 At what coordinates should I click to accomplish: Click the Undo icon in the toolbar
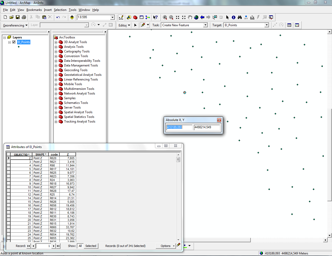tap(58, 17)
